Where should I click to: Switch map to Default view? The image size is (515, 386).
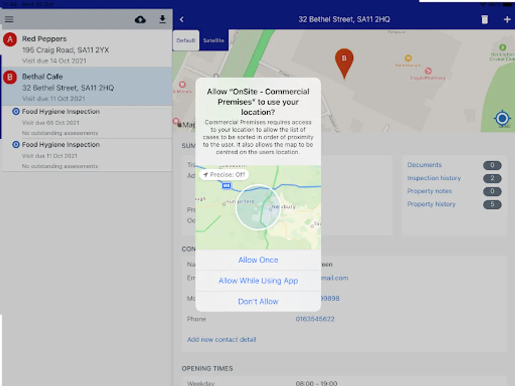186,41
